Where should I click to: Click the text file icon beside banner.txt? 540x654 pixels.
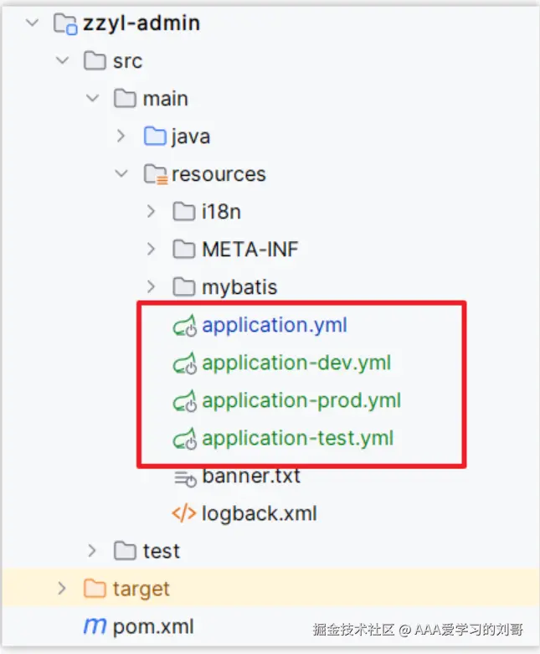pyautogui.click(x=184, y=477)
